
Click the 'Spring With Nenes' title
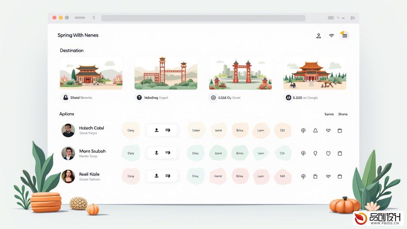coord(78,35)
